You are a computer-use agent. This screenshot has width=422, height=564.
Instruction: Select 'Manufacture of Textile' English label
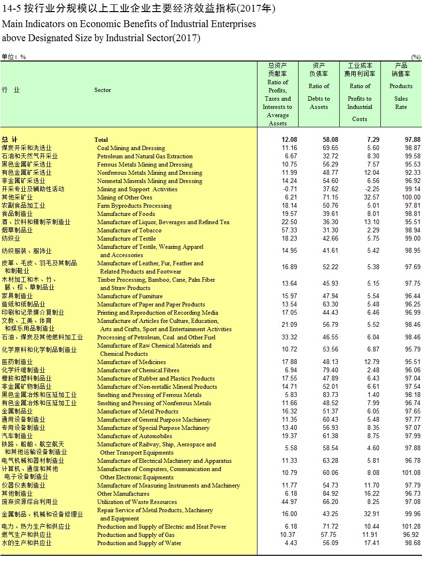tap(126, 239)
